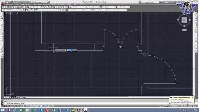Activate Zoom Window tool
This screenshot has height=112, width=199.
coord(46,7)
